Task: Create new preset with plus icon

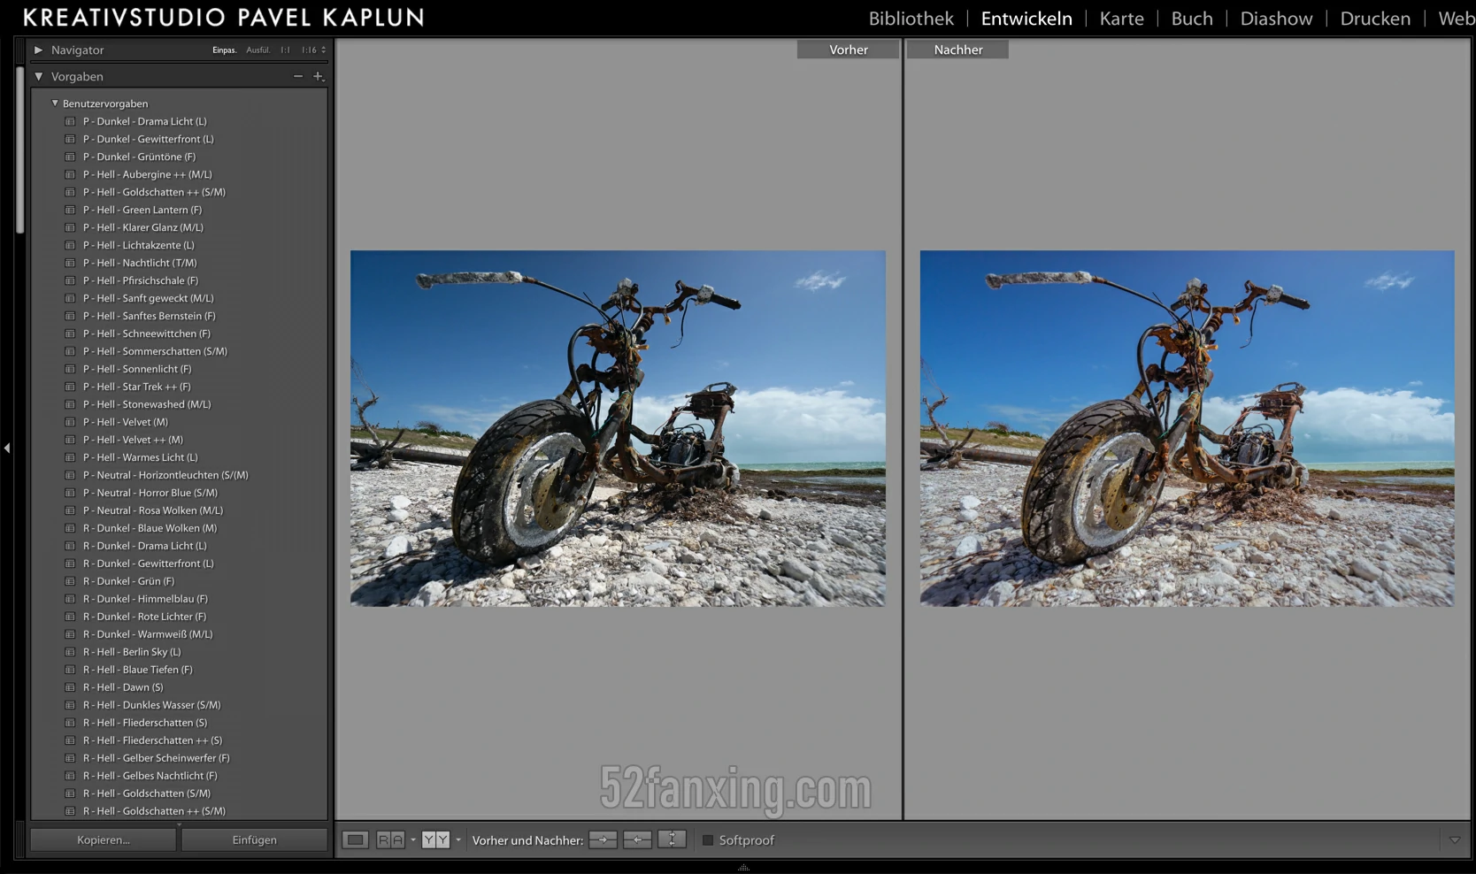Action: (319, 76)
